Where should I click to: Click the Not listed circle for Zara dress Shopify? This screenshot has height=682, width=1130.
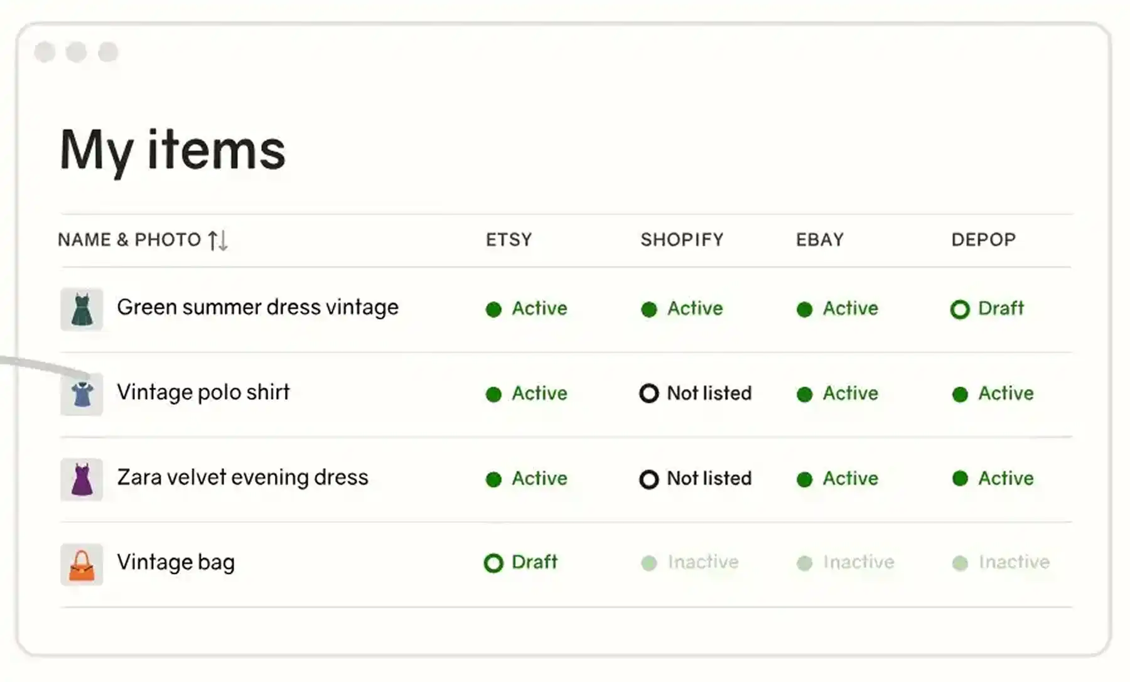tap(648, 479)
